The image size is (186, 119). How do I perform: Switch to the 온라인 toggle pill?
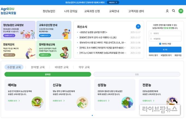point(48,74)
